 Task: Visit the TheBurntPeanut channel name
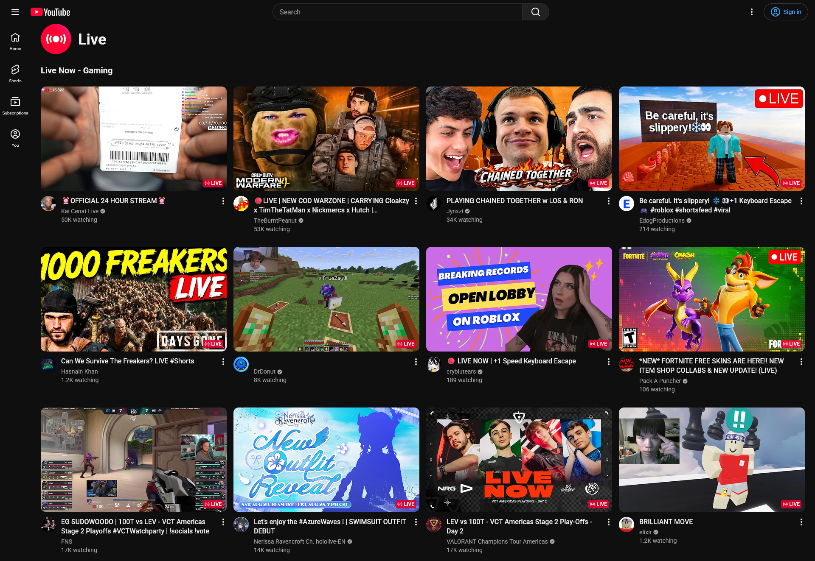click(275, 220)
